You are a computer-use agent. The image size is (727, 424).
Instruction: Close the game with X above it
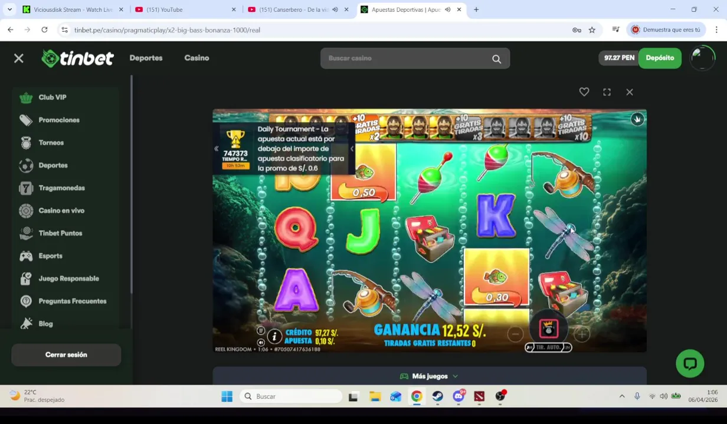[630, 92]
